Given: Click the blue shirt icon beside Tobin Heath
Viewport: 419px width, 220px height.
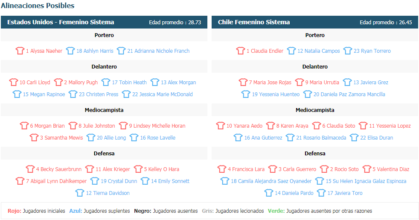Looking at the screenshot, I should click(106, 82).
